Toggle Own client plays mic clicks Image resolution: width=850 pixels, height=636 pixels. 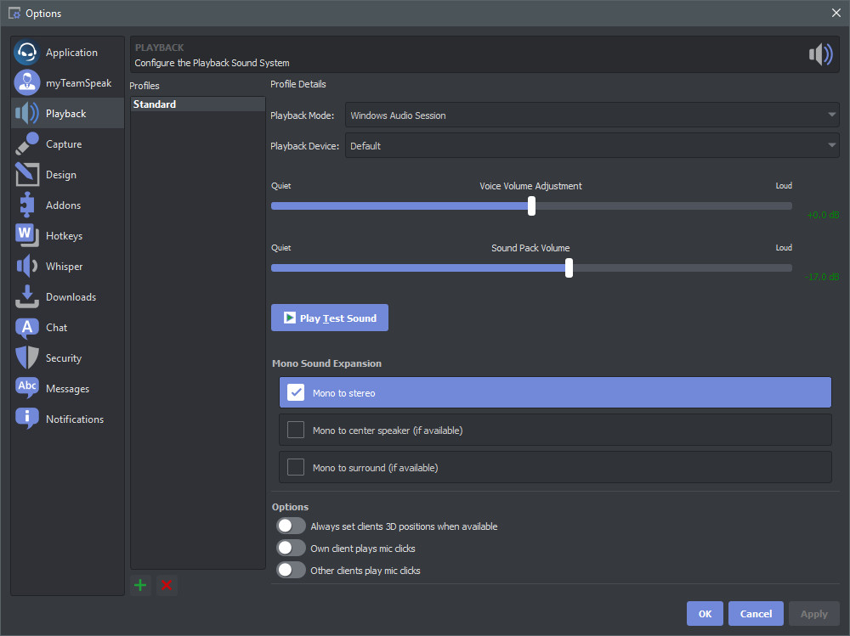click(291, 548)
